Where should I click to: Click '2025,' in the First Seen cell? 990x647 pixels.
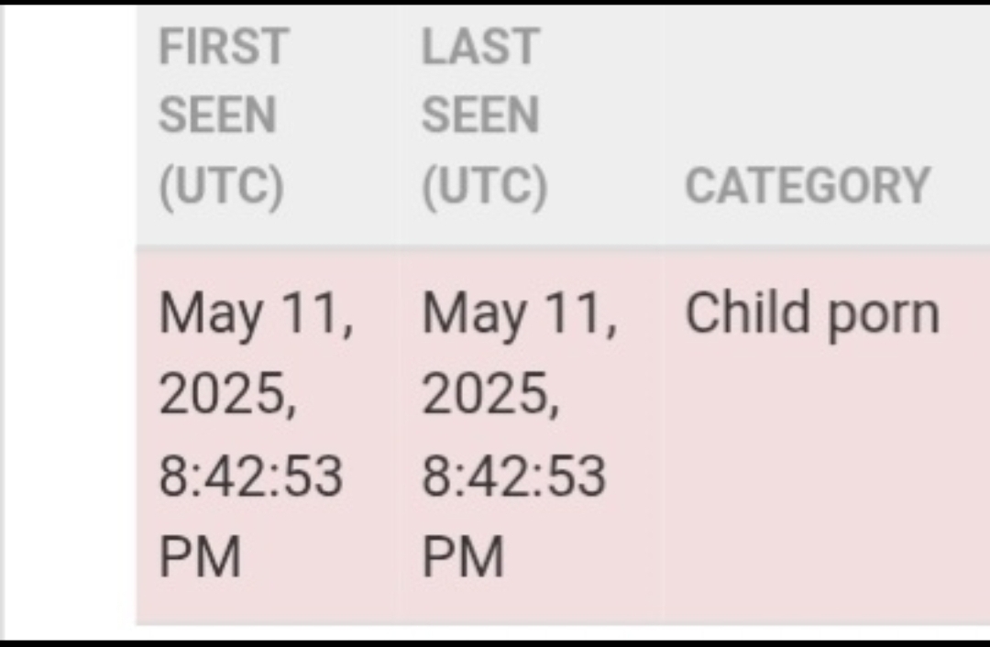227,394
